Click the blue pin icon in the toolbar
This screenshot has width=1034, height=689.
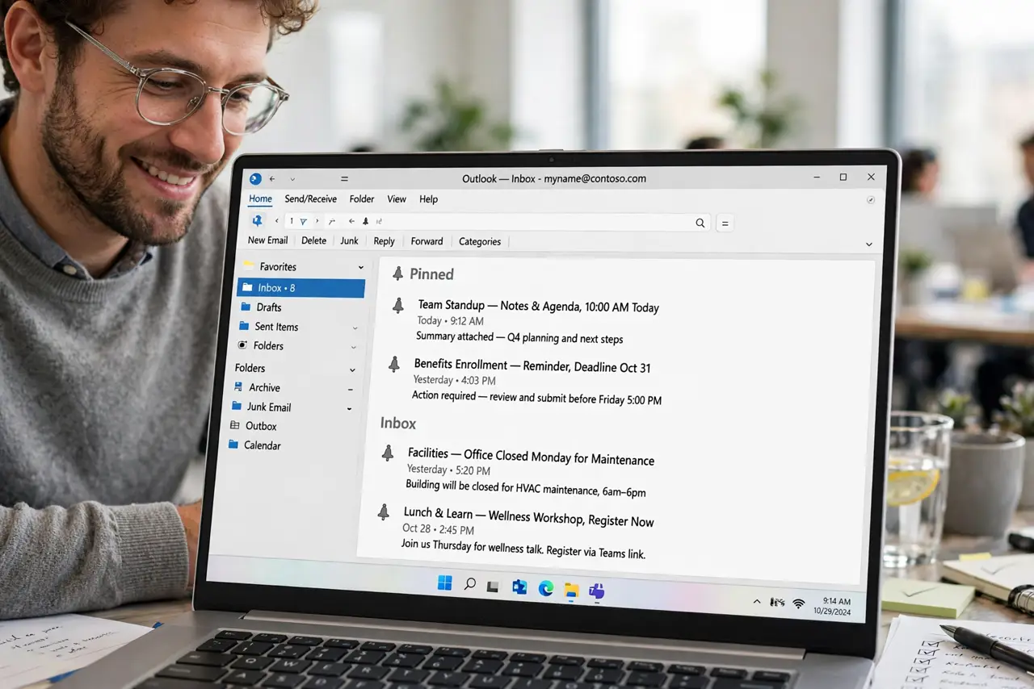click(257, 220)
